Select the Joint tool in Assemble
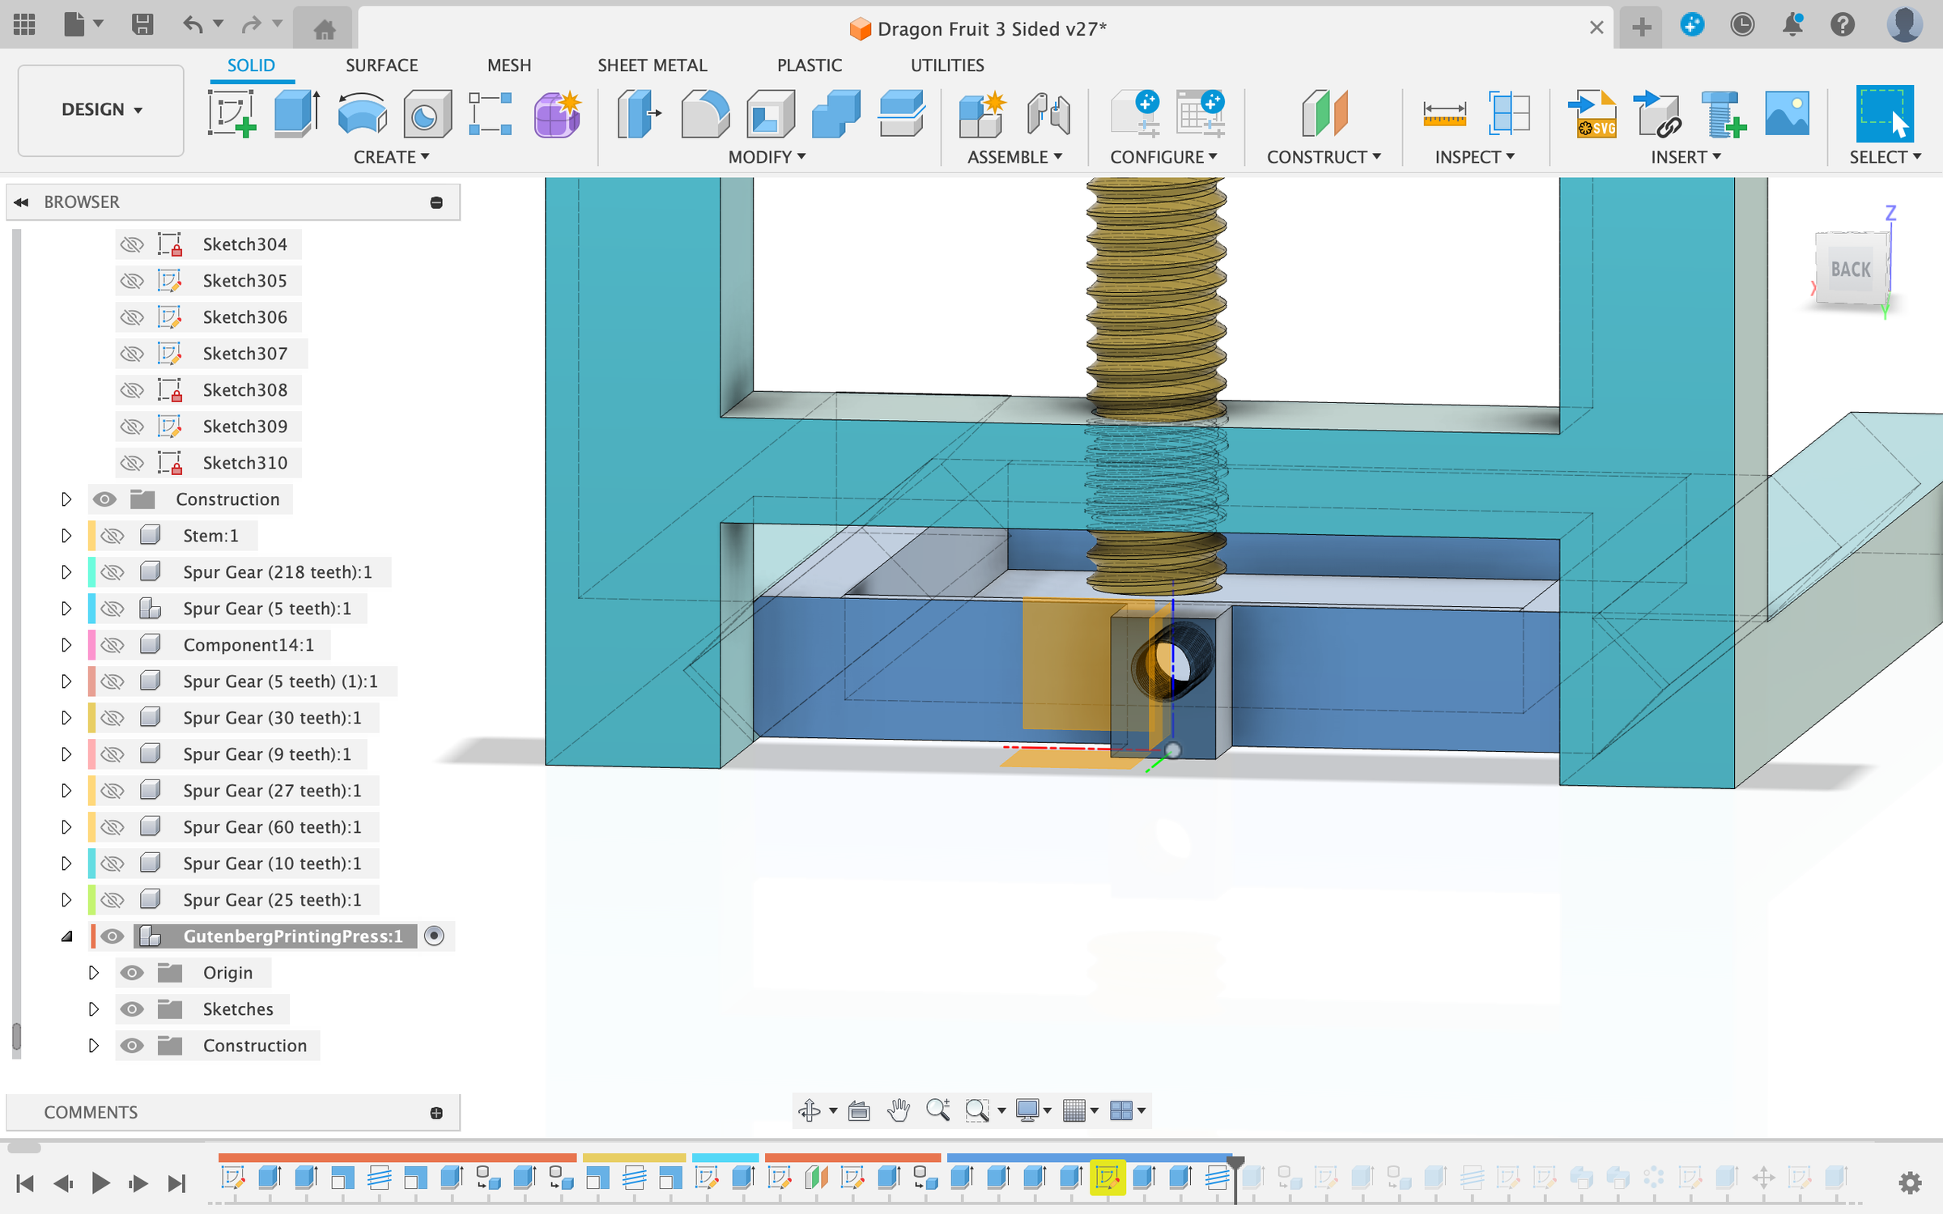Screen dimensions: 1943x1214 pyautogui.click(x=1048, y=113)
